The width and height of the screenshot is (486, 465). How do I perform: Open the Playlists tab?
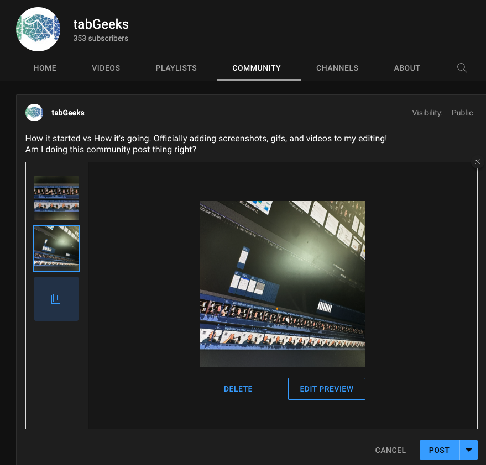(x=176, y=68)
